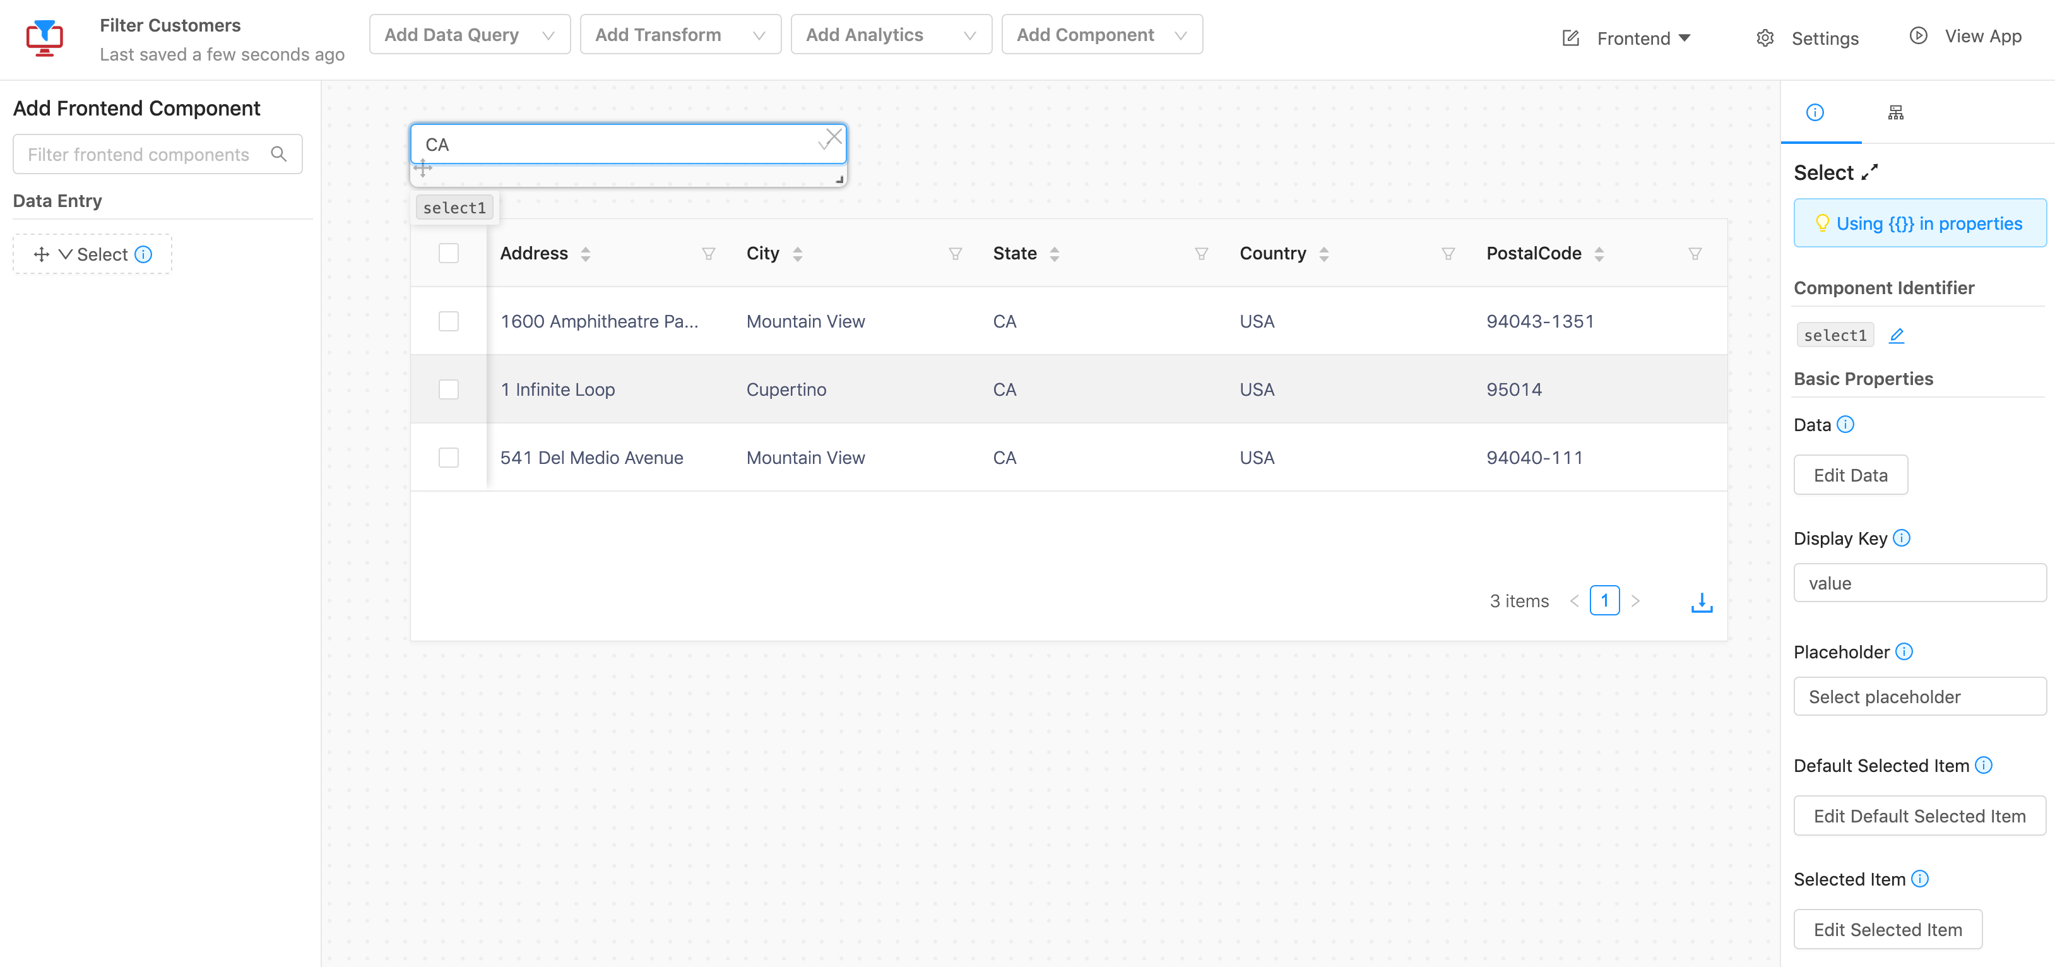
Task: Download table data icon
Action: tap(1702, 602)
